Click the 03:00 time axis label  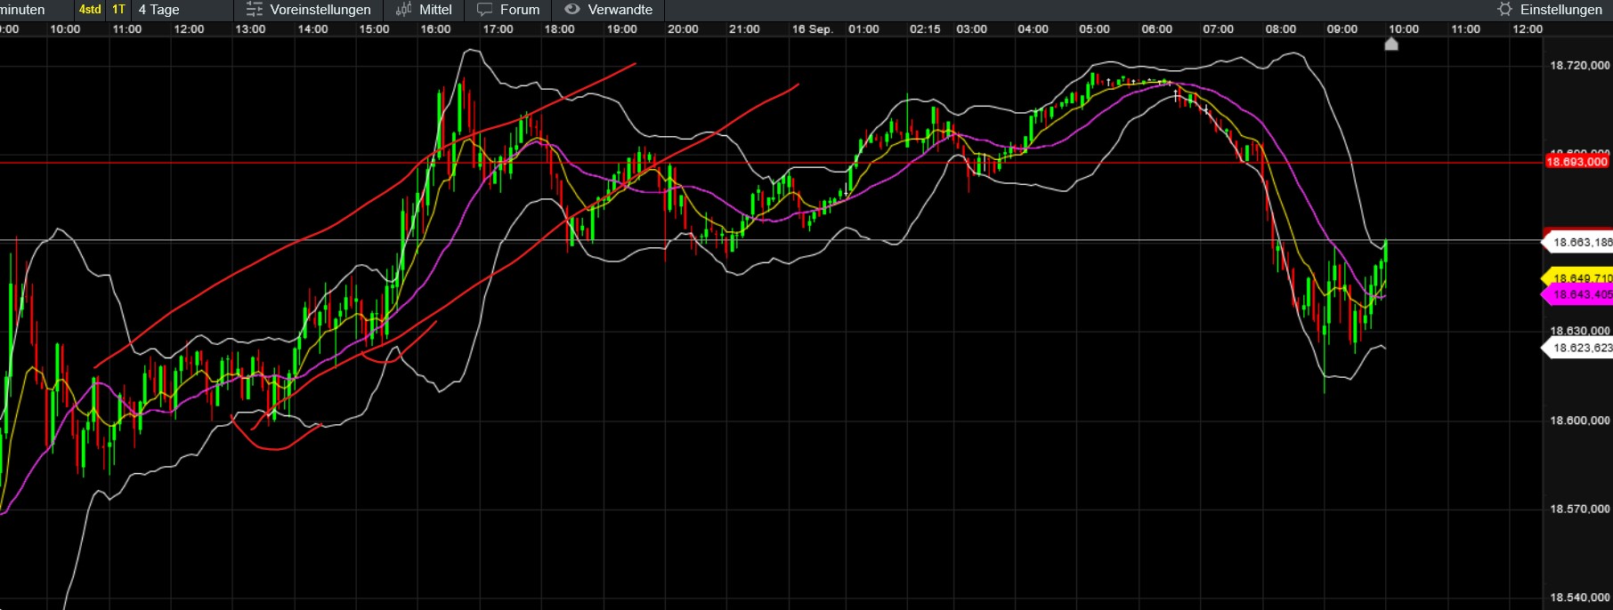971,29
